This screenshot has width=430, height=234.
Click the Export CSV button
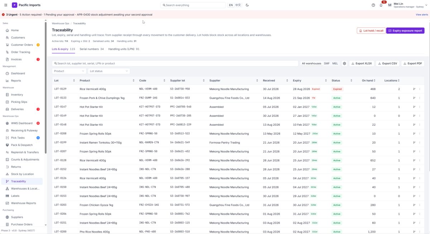pyautogui.click(x=388, y=64)
